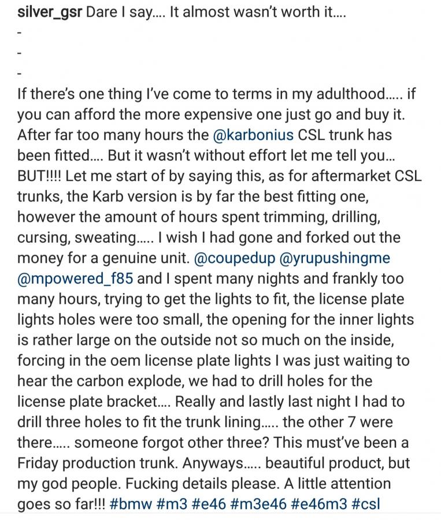Open the @karbonius mention

(x=253, y=135)
